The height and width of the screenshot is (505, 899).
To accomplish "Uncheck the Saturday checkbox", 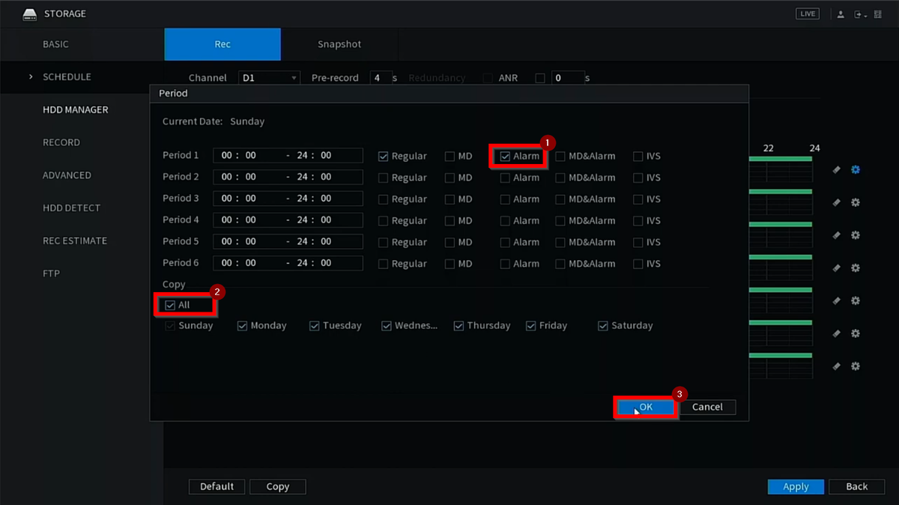I will pyautogui.click(x=602, y=326).
